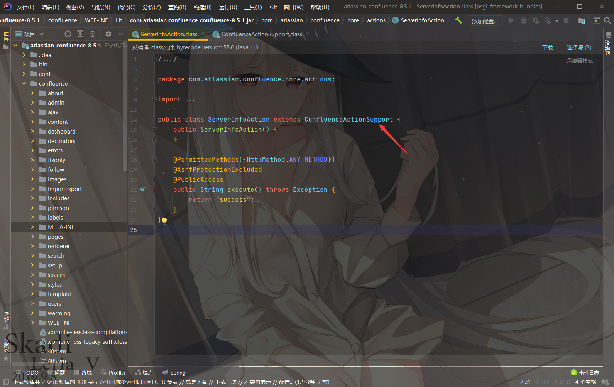Expand the admin folder

pyautogui.click(x=32, y=102)
